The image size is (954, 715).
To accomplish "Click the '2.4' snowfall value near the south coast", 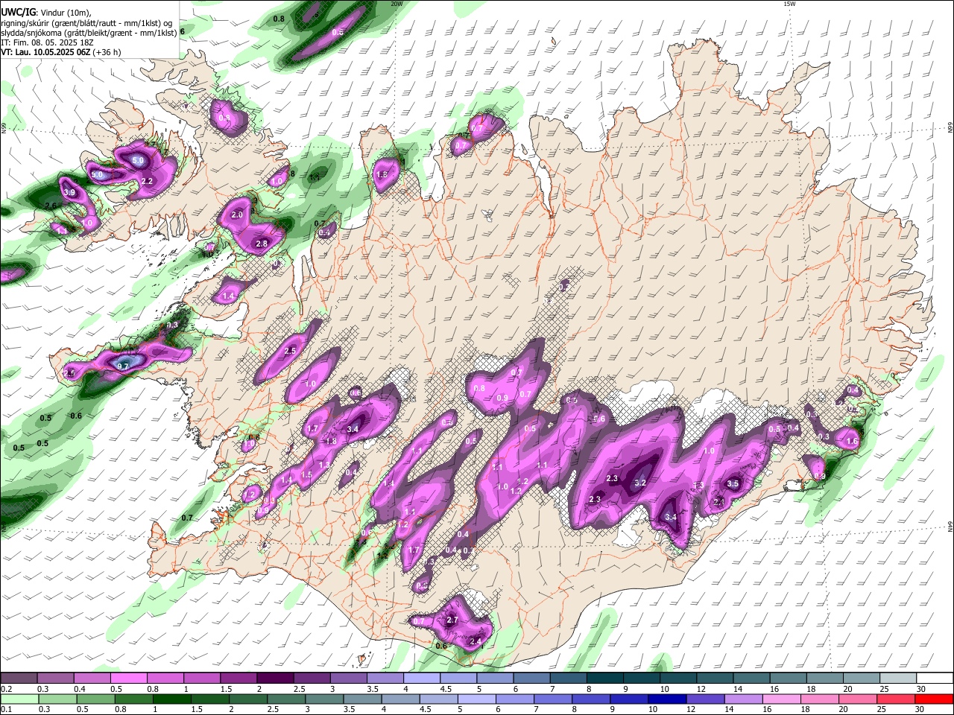I will (476, 641).
